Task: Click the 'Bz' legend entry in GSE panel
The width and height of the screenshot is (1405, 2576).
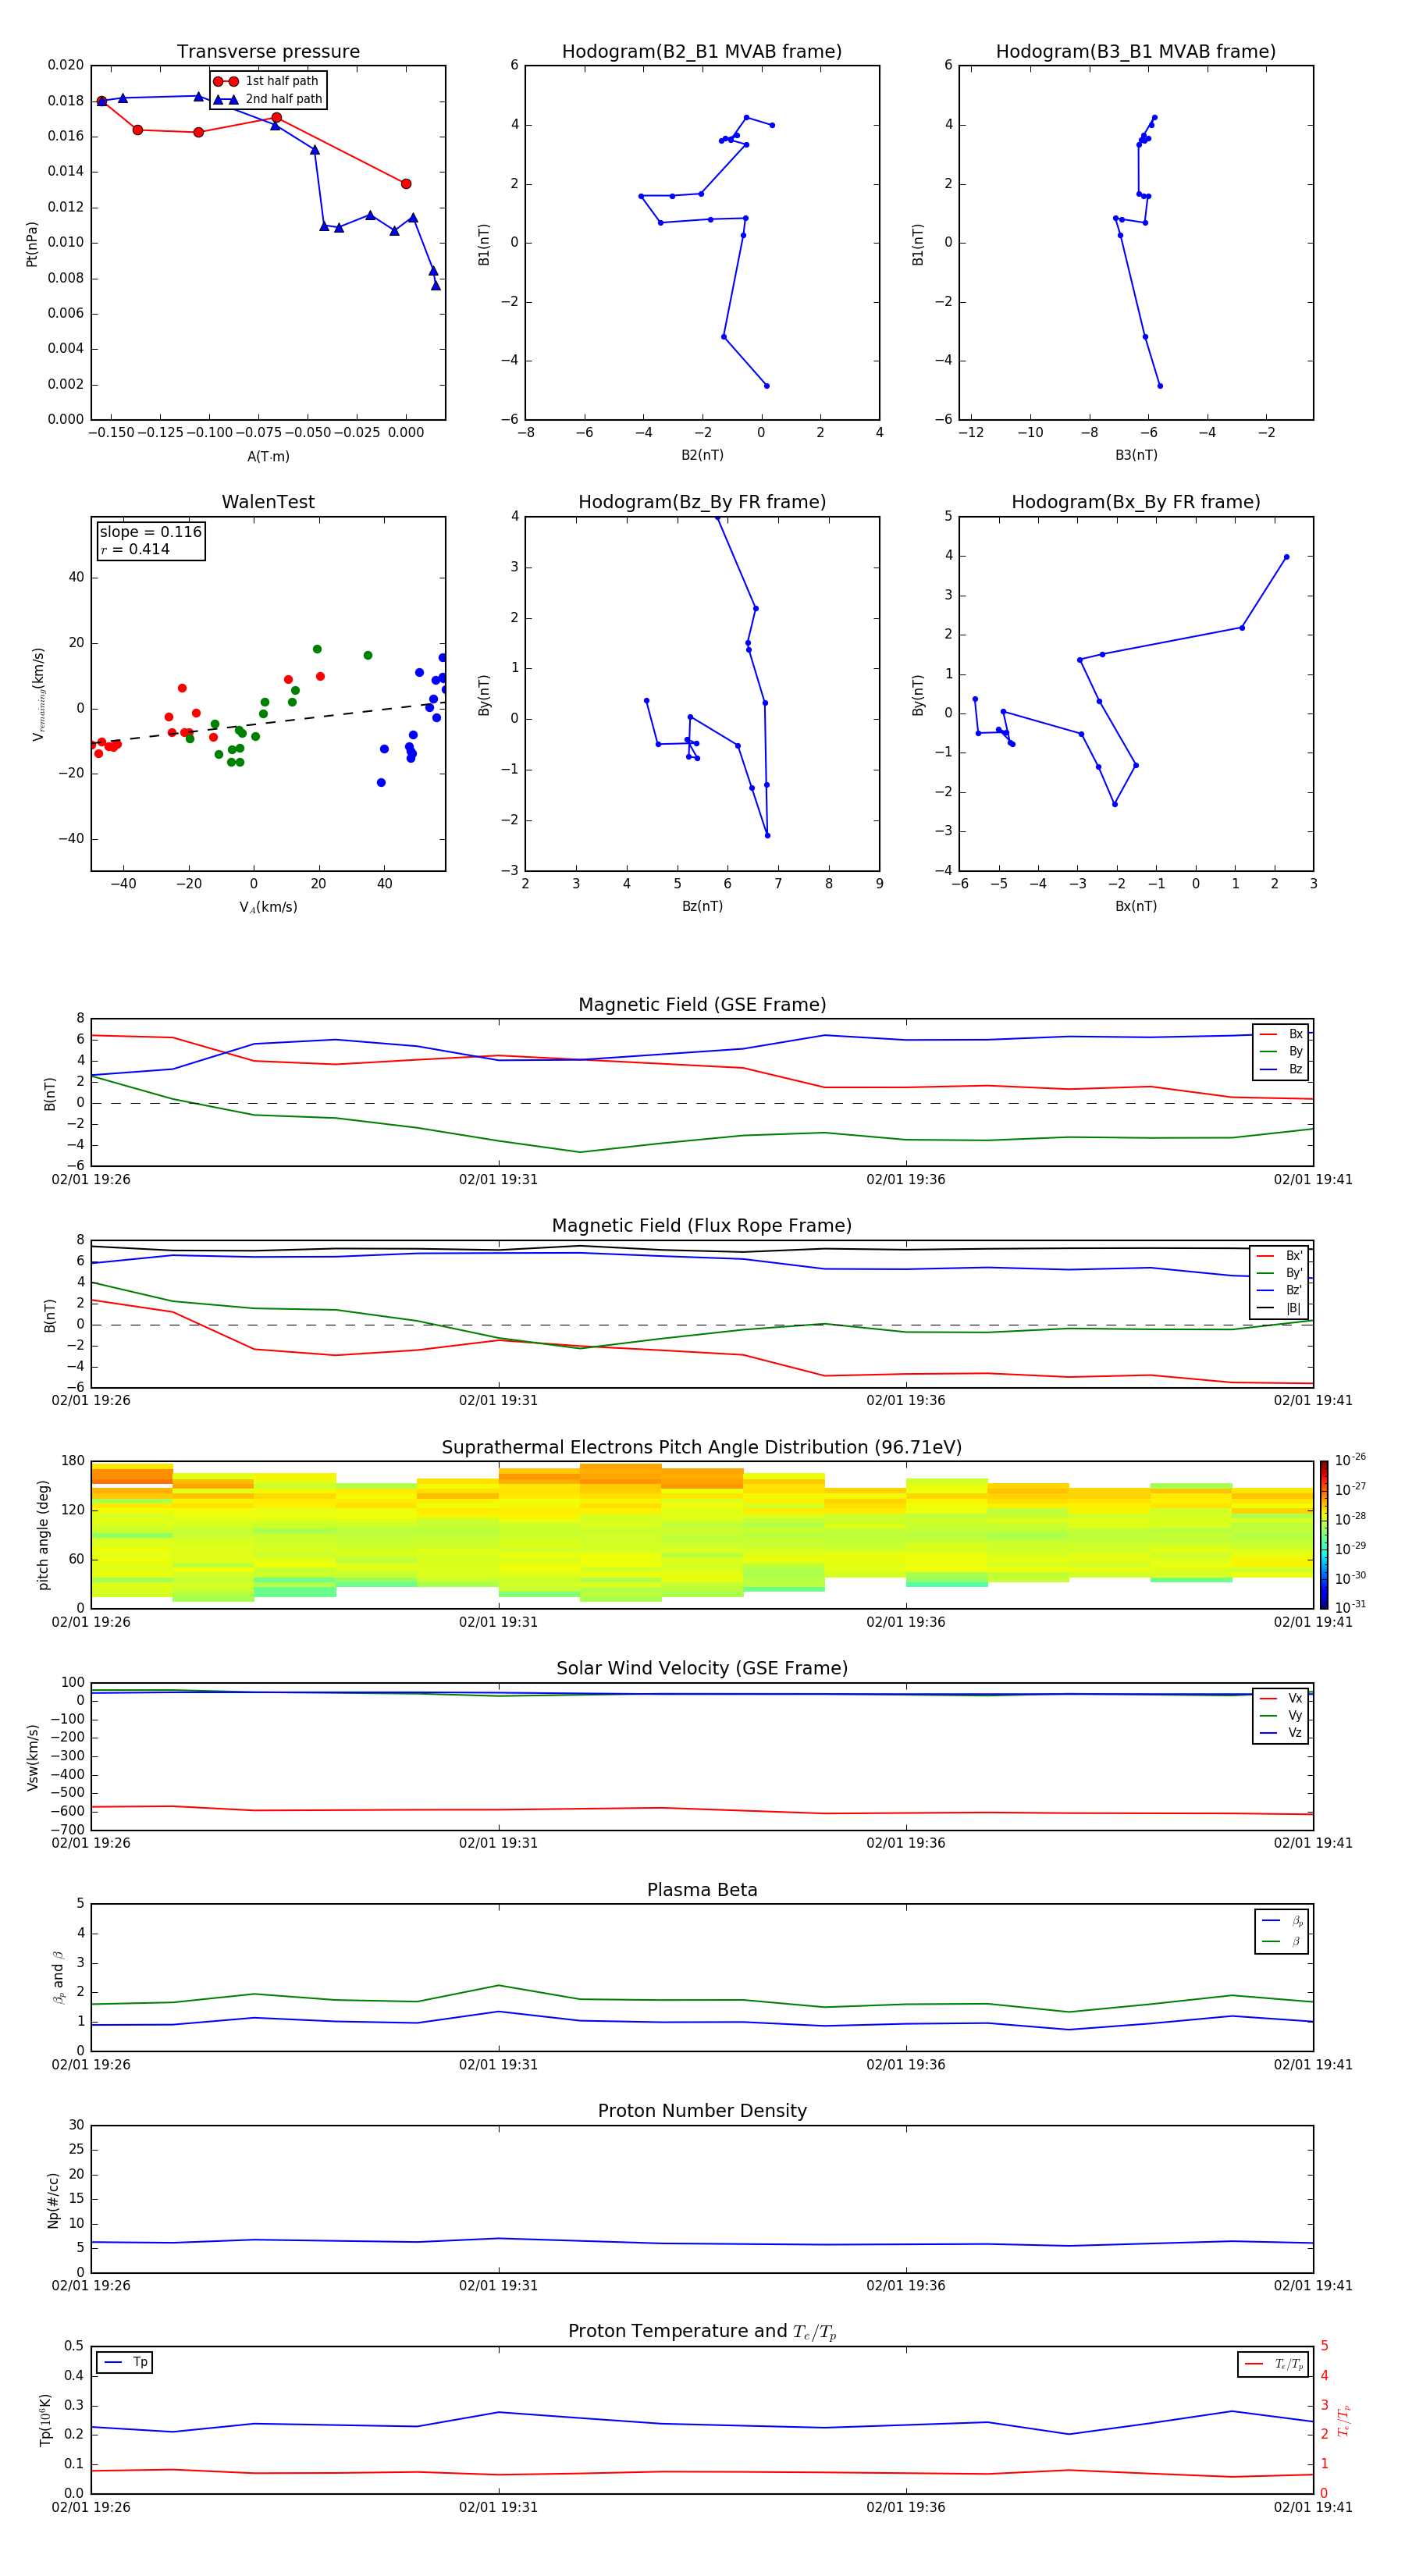Action: click(x=1281, y=1069)
